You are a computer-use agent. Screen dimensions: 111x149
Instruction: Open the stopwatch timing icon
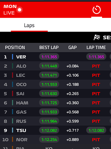[x=97, y=10]
